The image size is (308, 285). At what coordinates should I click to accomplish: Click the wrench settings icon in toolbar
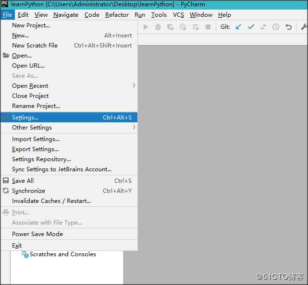pyautogui.click(x=304, y=27)
